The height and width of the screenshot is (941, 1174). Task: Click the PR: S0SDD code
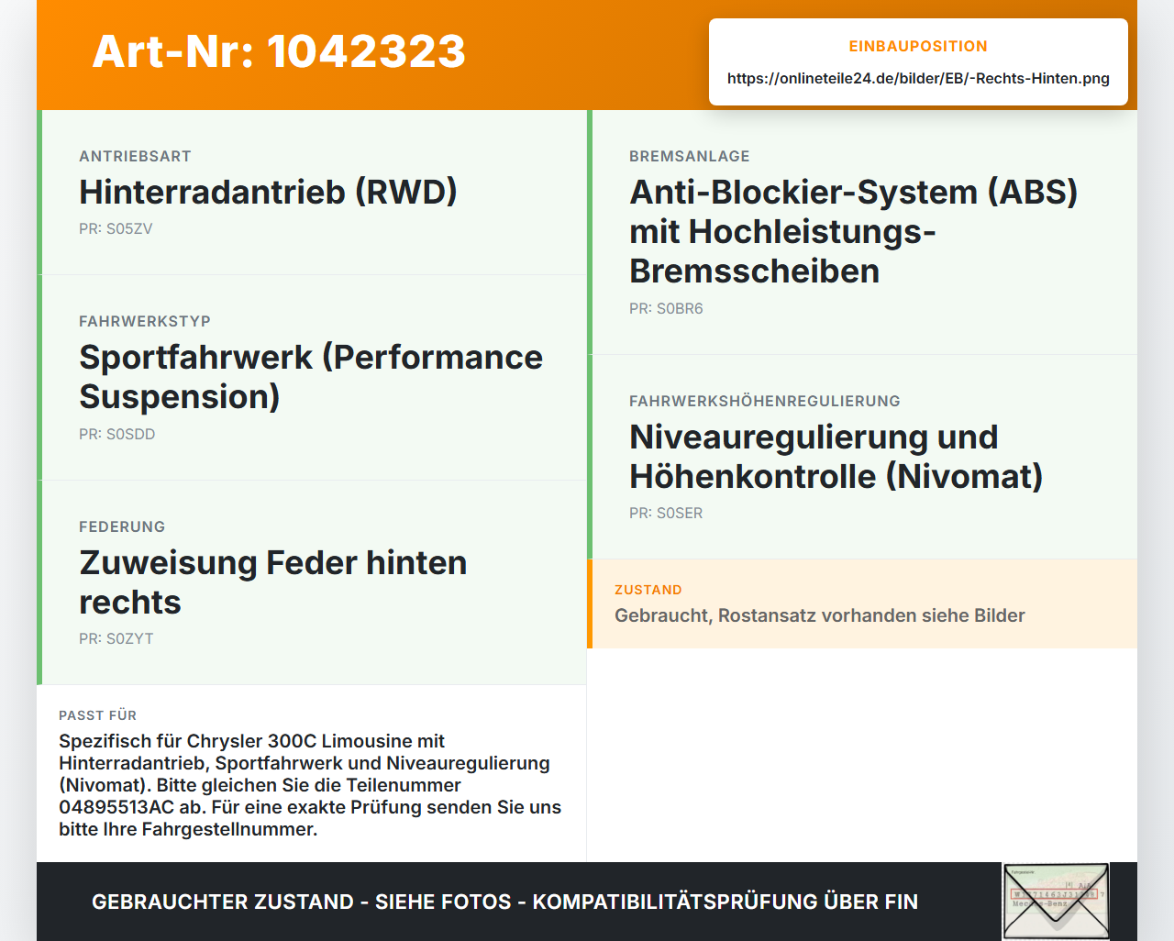coord(117,434)
